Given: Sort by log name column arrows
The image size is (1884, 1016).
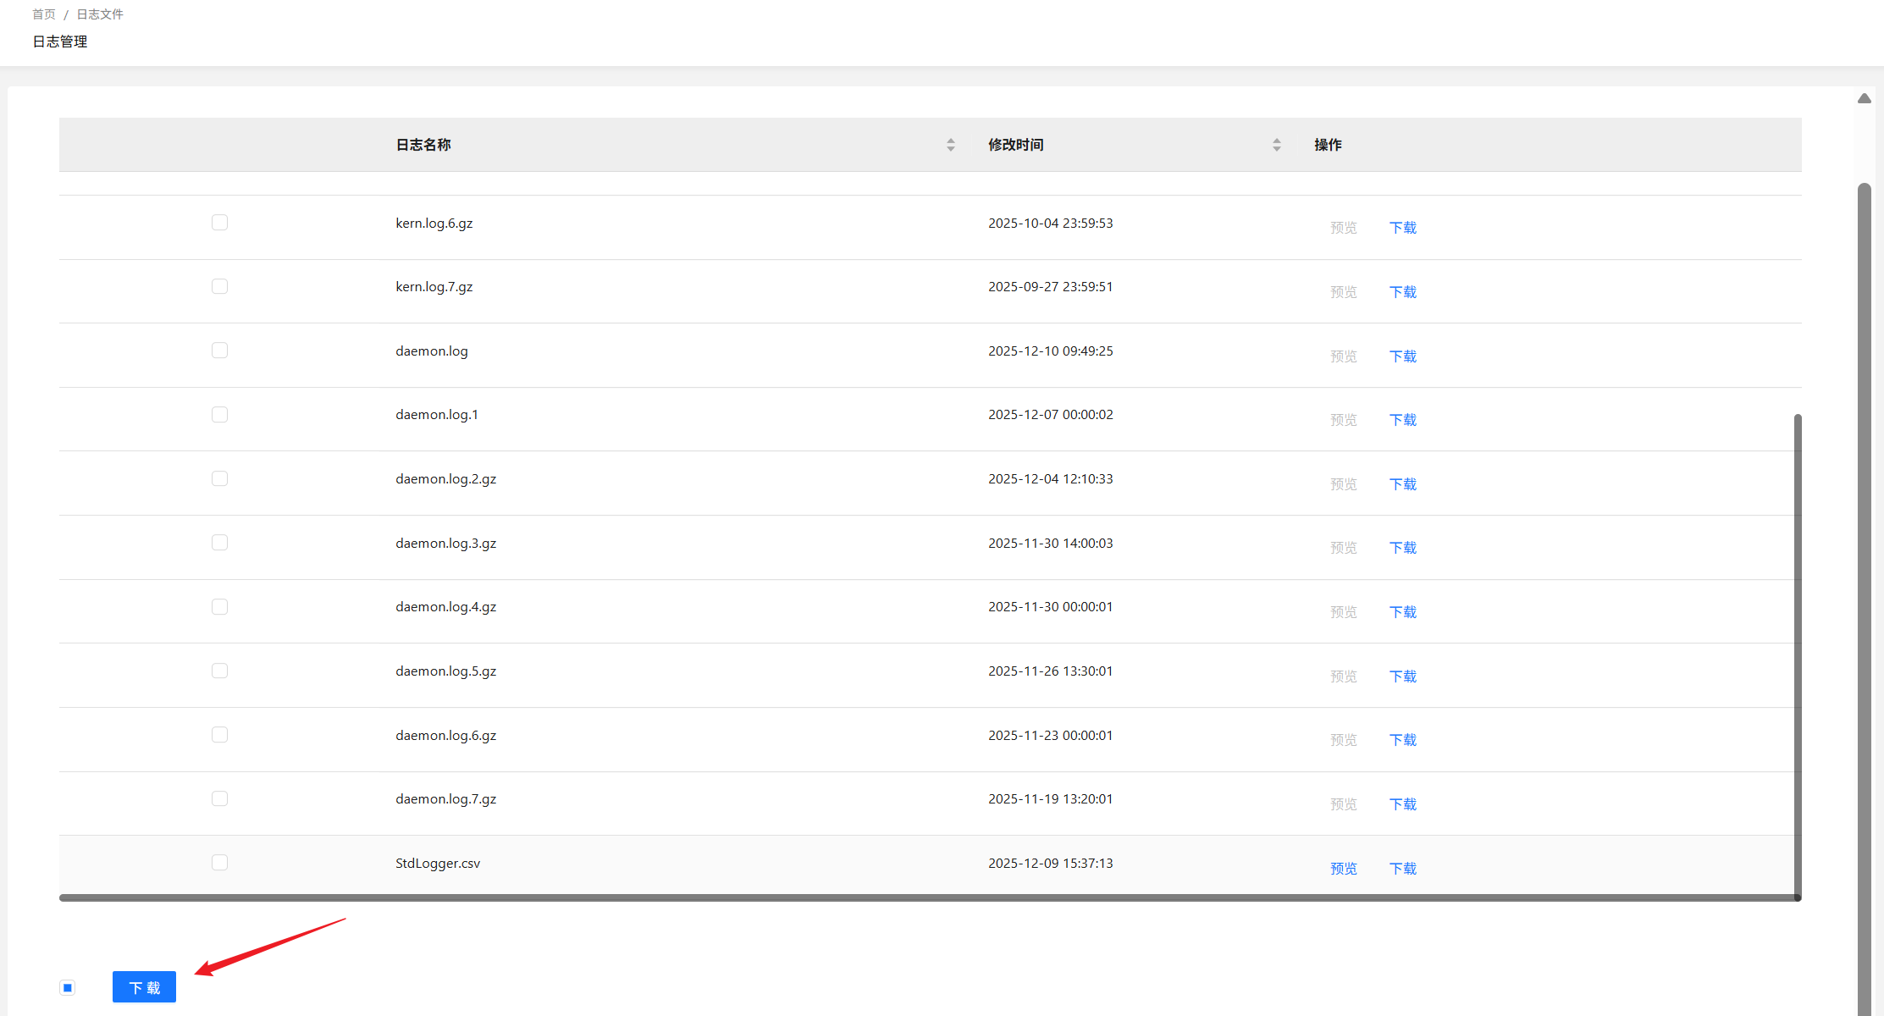Looking at the screenshot, I should [x=951, y=145].
